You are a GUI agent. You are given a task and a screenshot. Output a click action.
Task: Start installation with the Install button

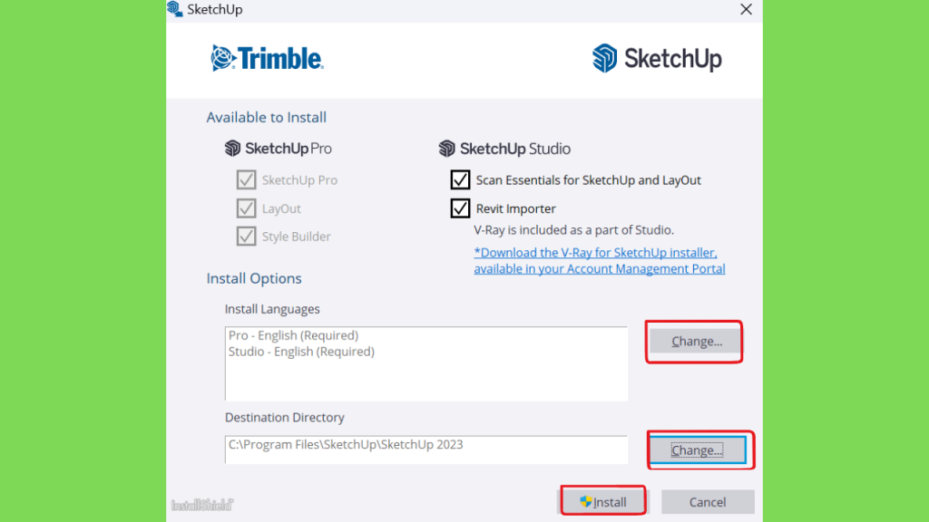[x=603, y=502]
